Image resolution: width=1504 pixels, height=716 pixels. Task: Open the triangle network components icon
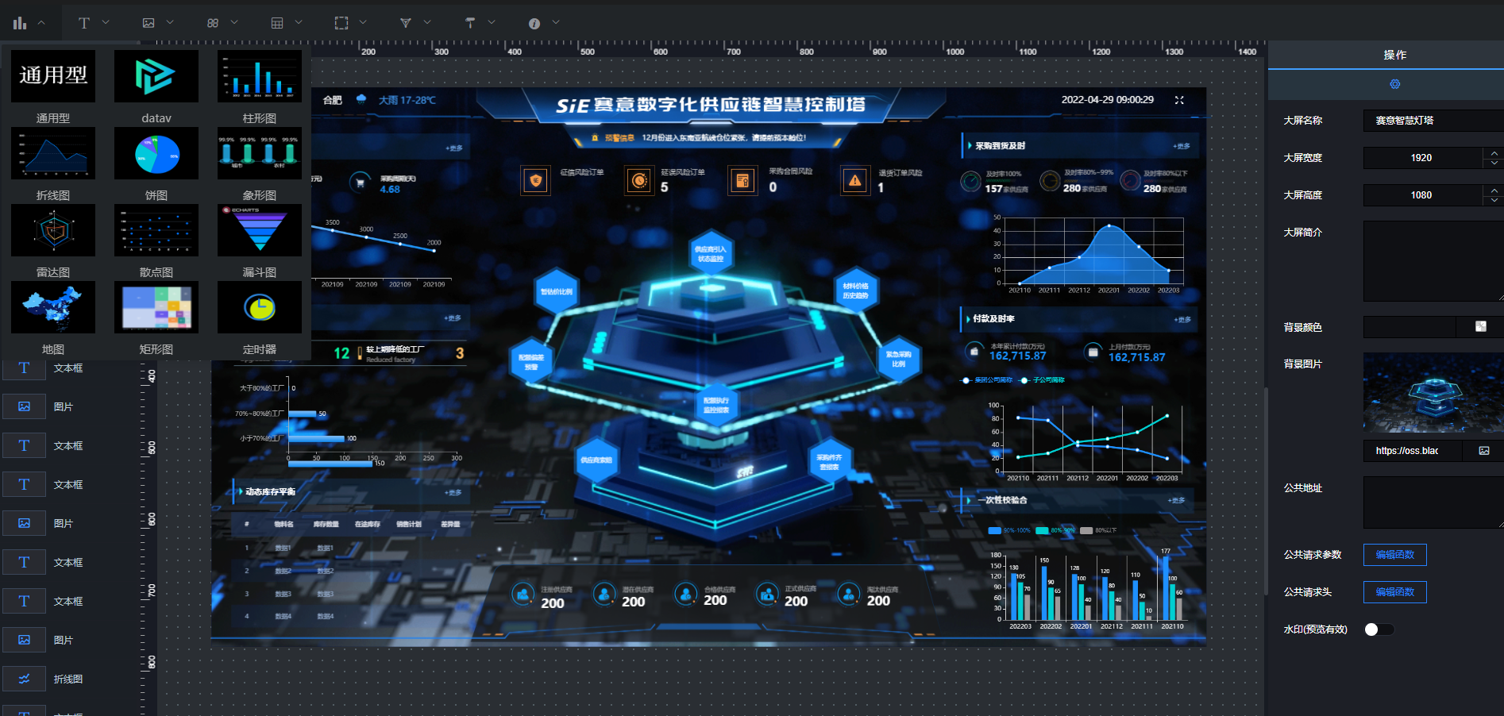pyautogui.click(x=406, y=23)
